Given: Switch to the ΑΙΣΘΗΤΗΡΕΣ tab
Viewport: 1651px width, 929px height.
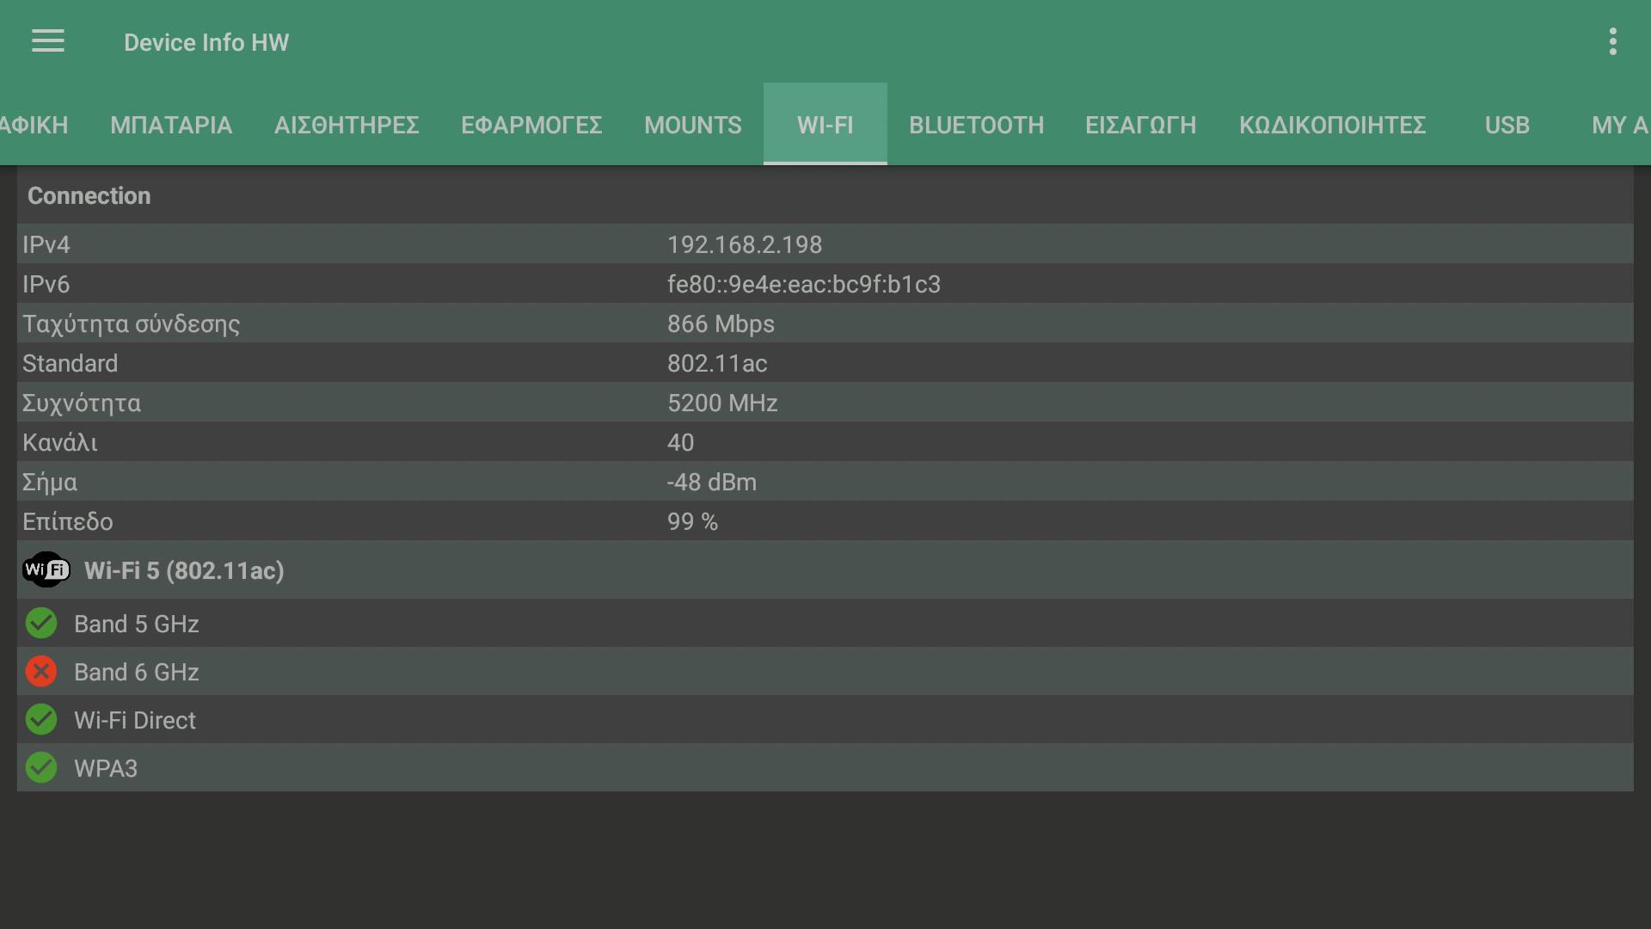Looking at the screenshot, I should point(347,125).
